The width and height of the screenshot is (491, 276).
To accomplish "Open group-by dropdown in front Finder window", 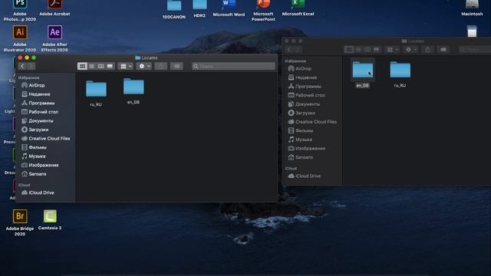I will (126, 66).
